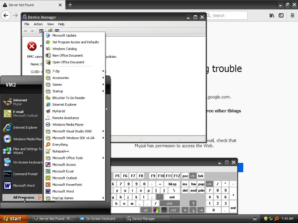Screen dimensions: 298x223
Task: Open File menu in Device Manager
Action: (27, 24)
